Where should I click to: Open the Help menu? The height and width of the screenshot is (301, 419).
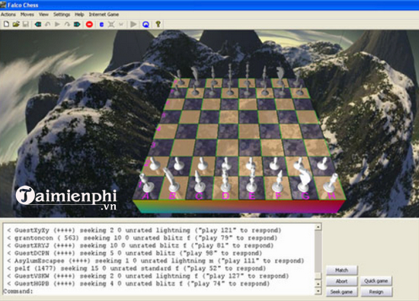pos(79,14)
